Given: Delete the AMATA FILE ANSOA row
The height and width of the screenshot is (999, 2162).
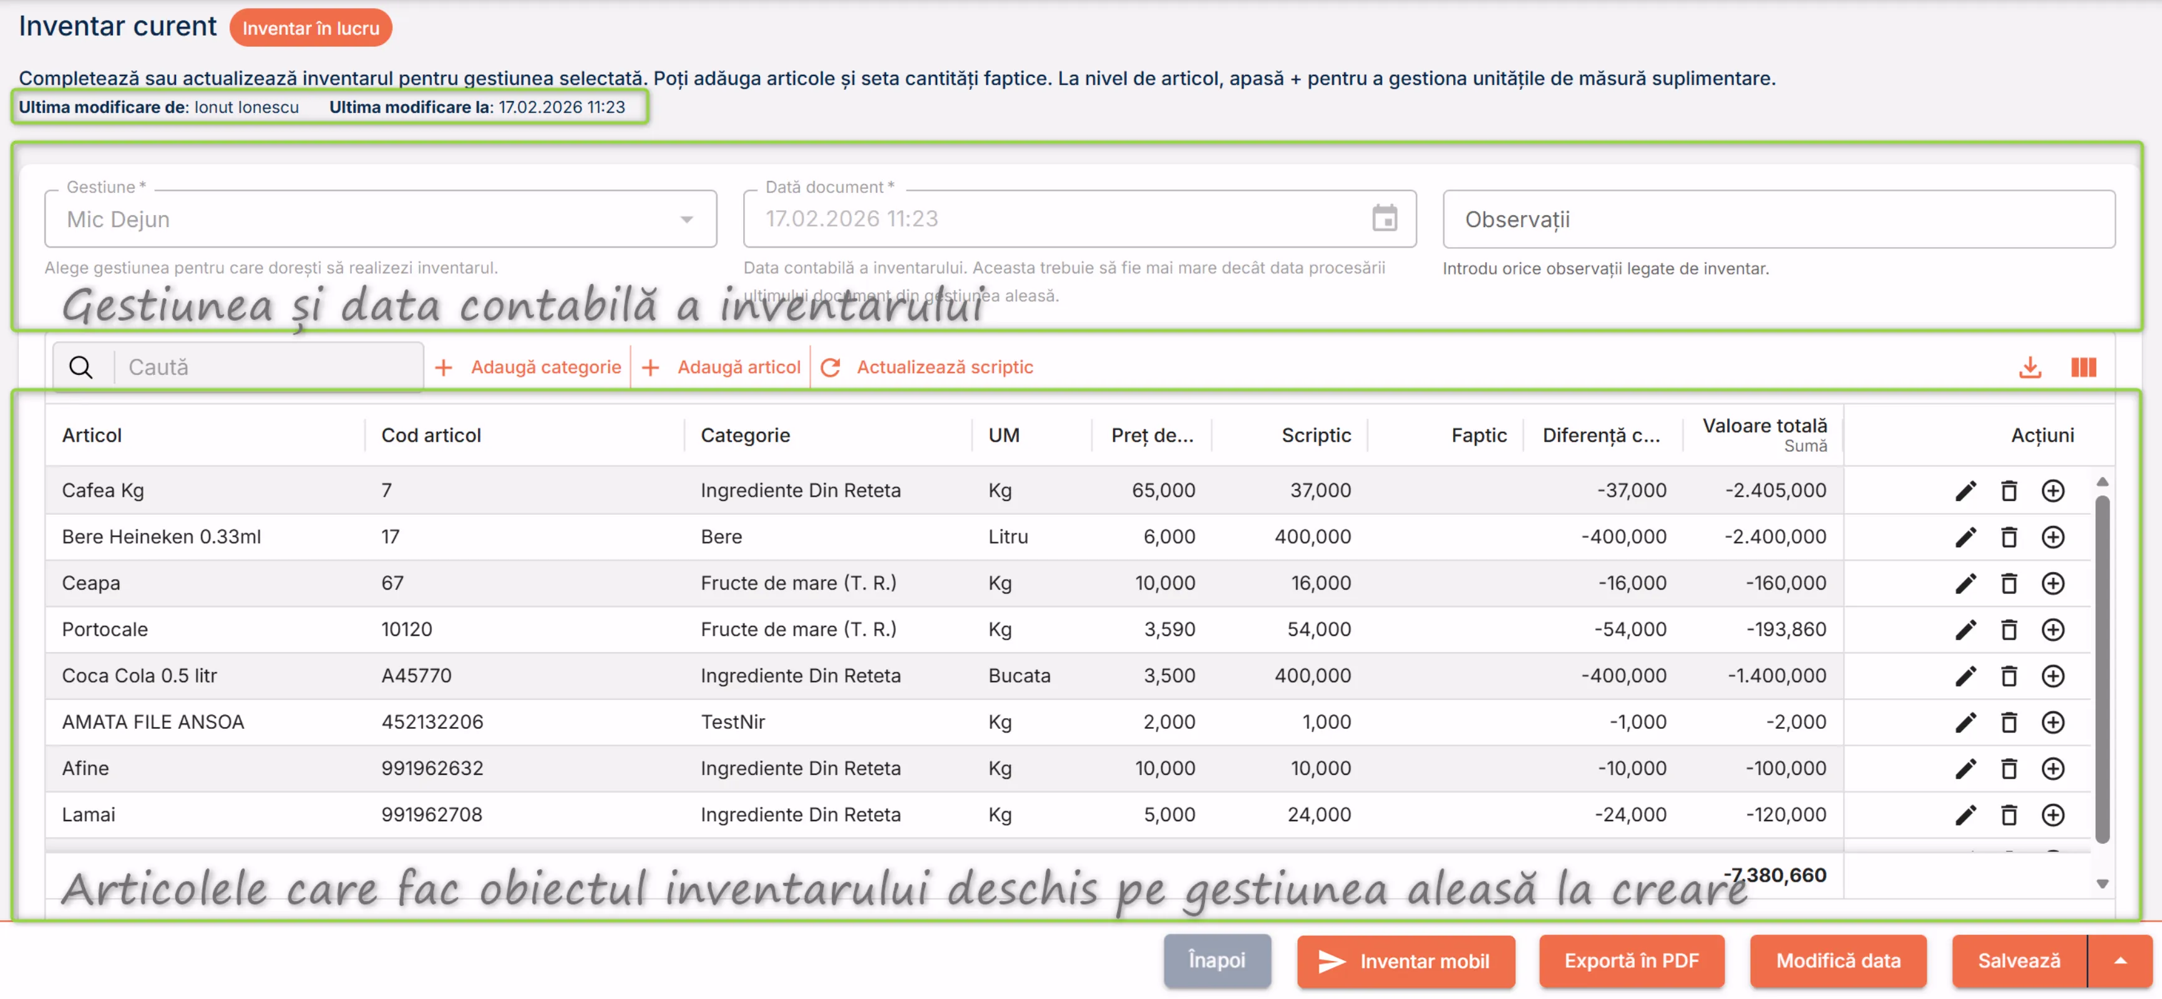Looking at the screenshot, I should pyautogui.click(x=2009, y=722).
